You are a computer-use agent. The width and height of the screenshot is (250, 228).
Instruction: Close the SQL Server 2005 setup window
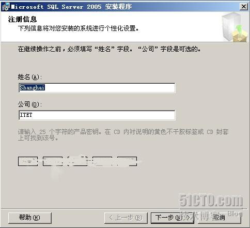coord(244,7)
